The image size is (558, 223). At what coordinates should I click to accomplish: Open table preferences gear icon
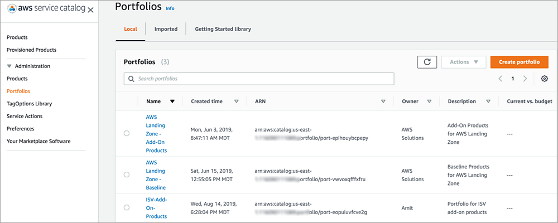(544, 79)
